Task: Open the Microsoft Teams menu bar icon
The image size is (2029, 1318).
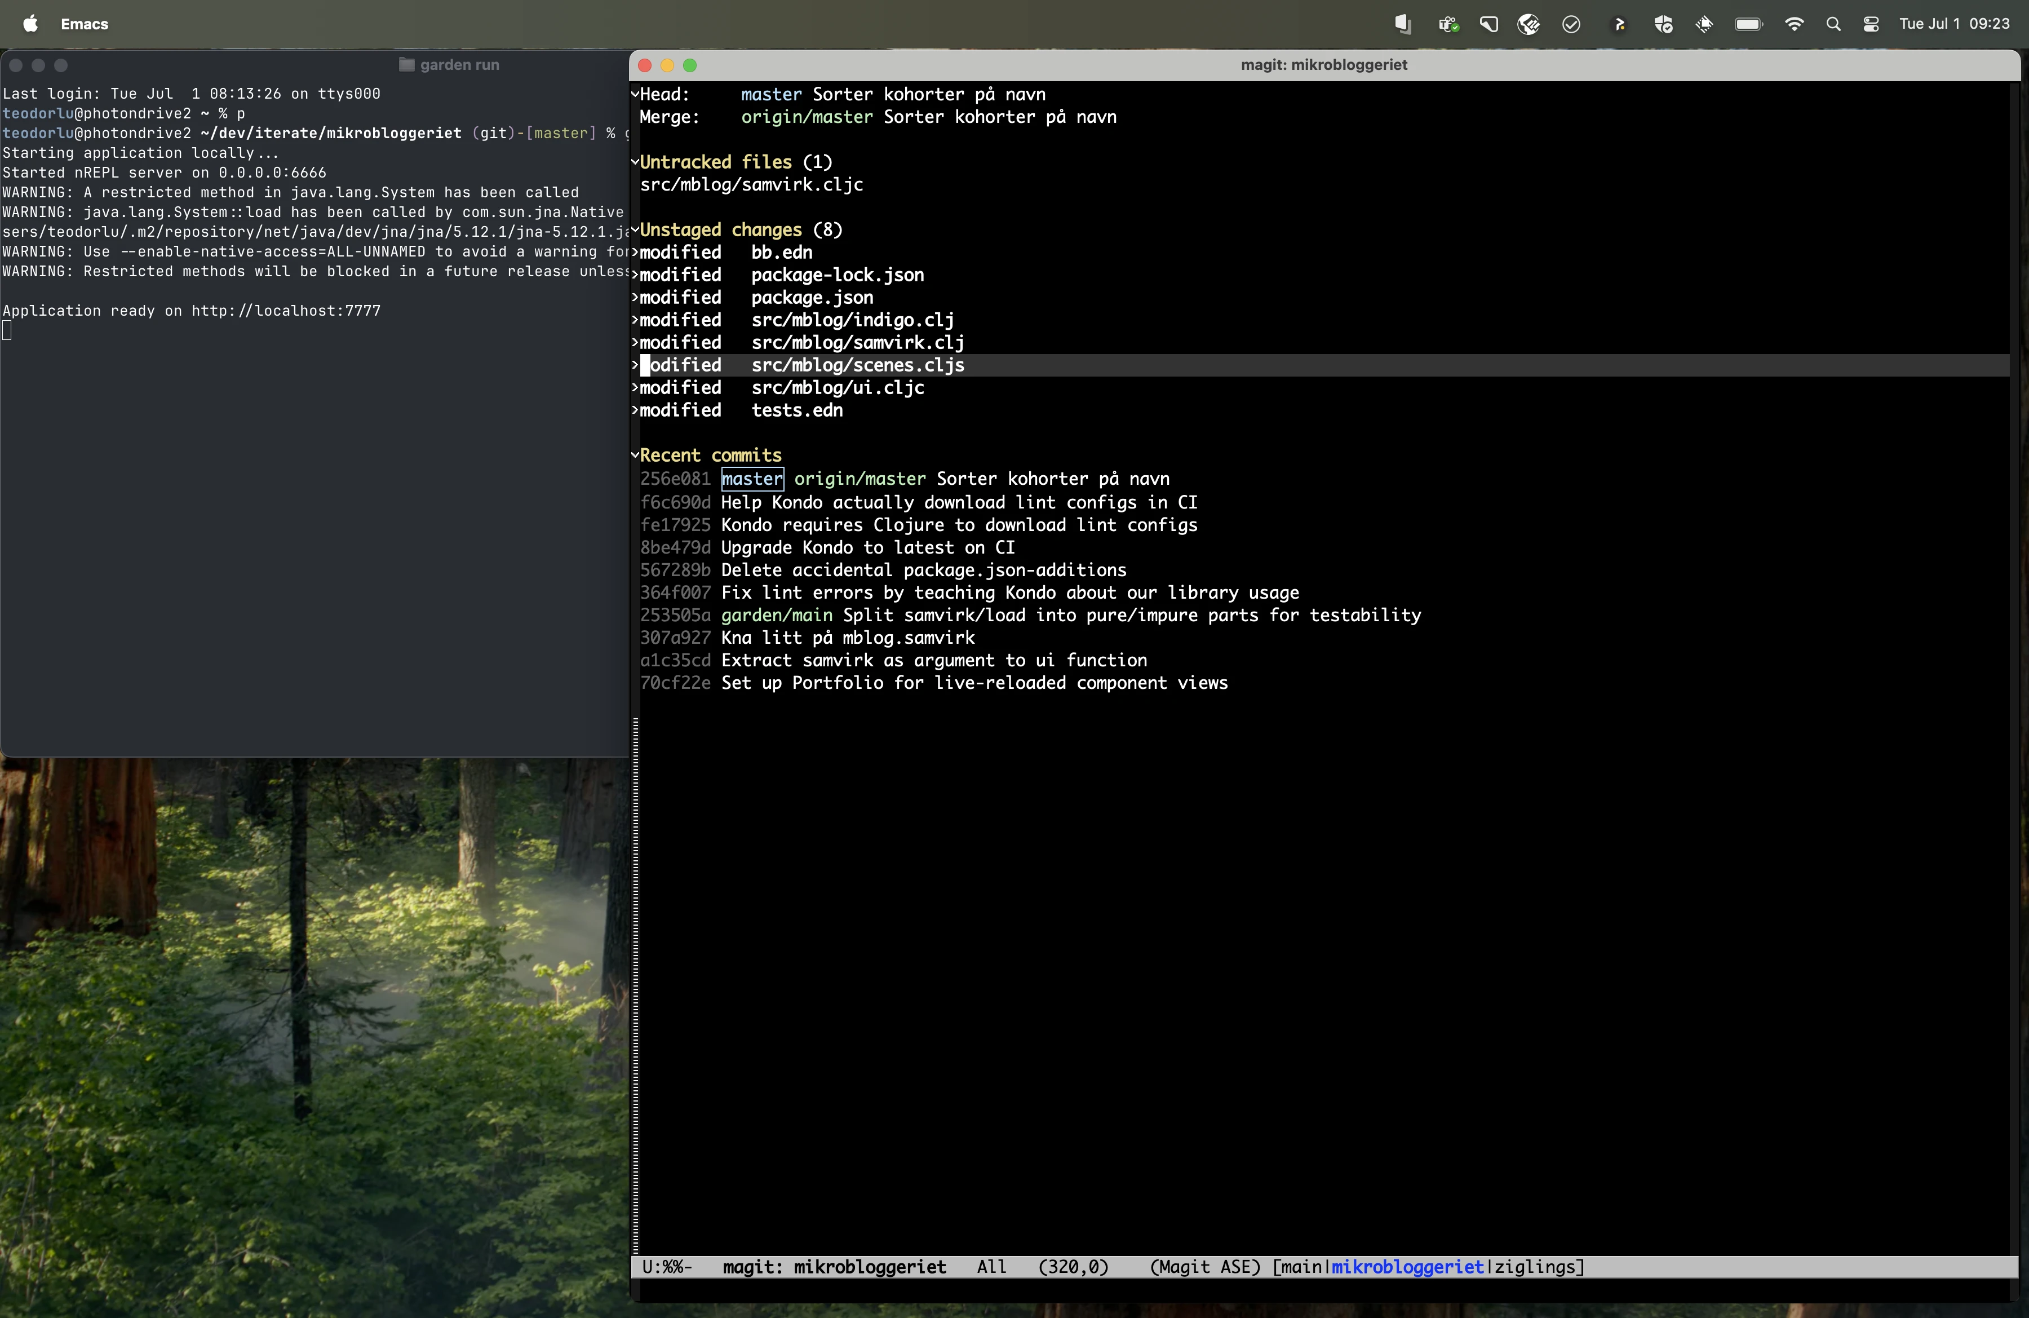Action: point(1448,24)
